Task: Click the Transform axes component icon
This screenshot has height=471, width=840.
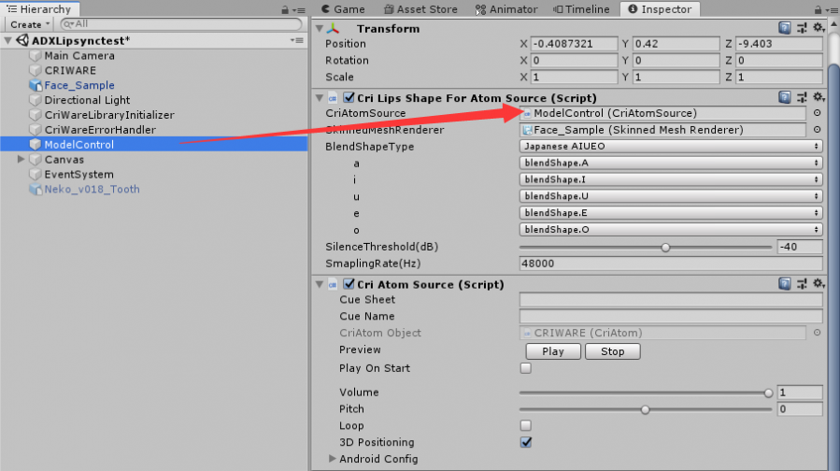Action: pyautogui.click(x=334, y=28)
